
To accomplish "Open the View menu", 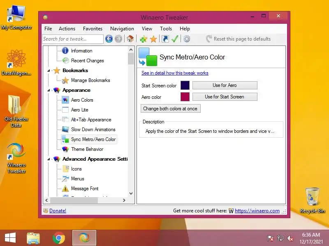I will coord(147,29).
